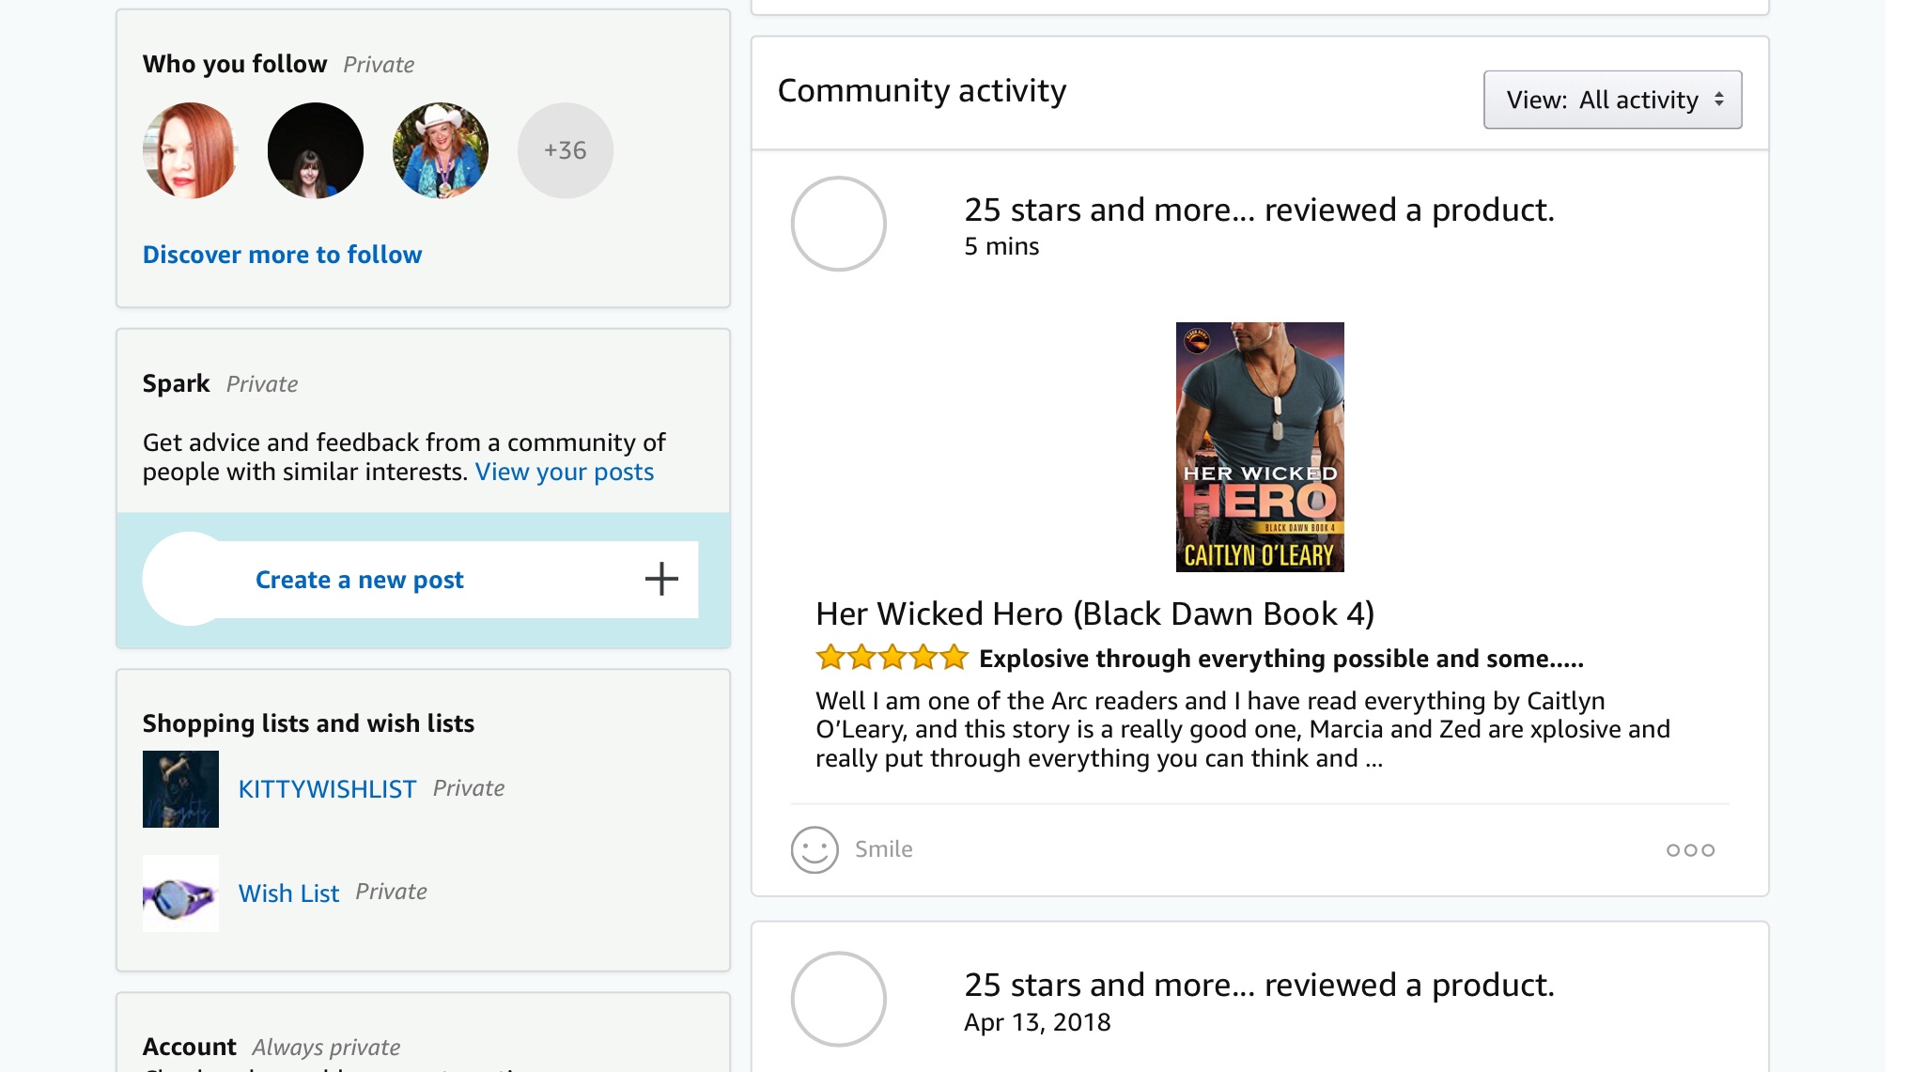Screen dimensions: 1924x1072
Task: Click Create a new post
Action: [360, 580]
